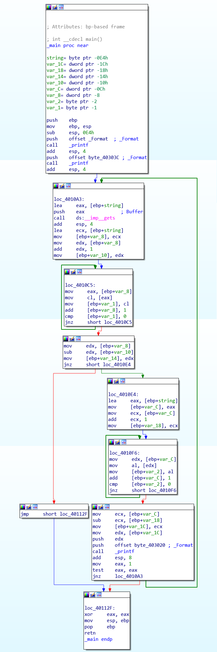Screen dimensions: 217x652
Task: Click the 'string= byte ptr -0E4h' definition
Action: [x=77, y=58]
